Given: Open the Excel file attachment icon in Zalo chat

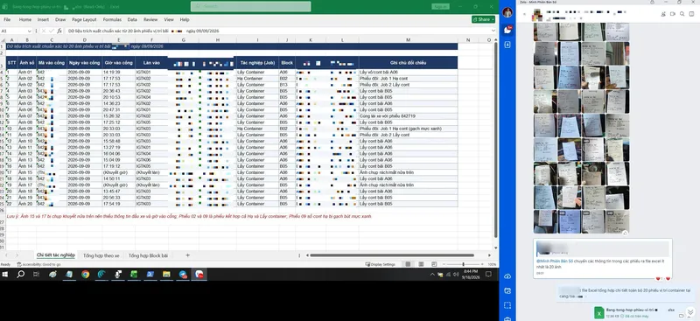Looking at the screenshot, I should tap(598, 312).
